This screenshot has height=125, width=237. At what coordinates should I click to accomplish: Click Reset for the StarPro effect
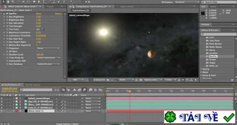point(39,14)
